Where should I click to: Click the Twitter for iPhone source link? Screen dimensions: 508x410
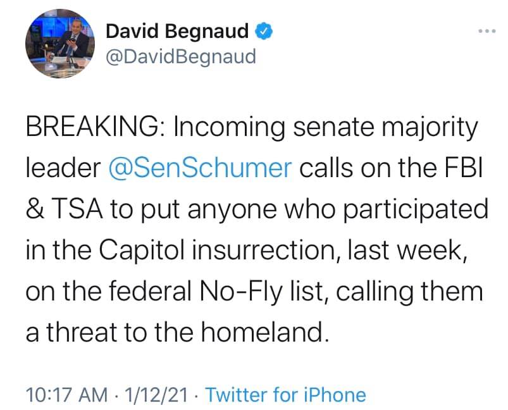point(286,395)
